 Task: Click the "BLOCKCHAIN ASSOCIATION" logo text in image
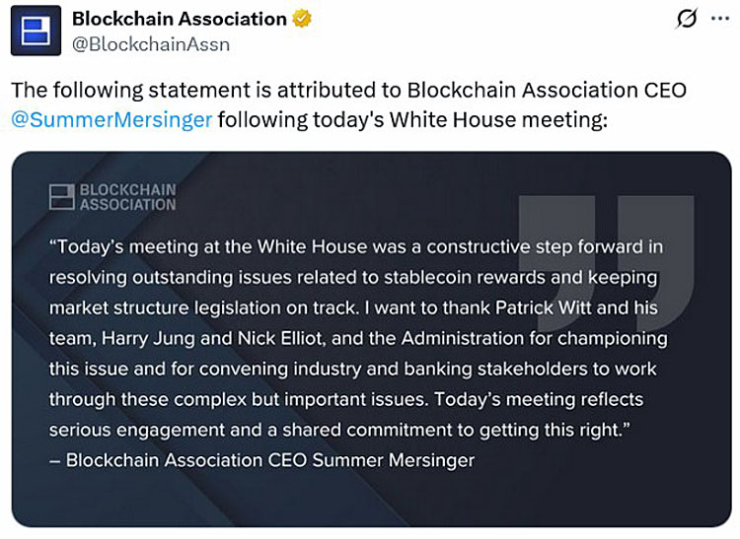[127, 197]
